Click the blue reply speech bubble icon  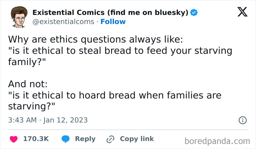(x=65, y=139)
